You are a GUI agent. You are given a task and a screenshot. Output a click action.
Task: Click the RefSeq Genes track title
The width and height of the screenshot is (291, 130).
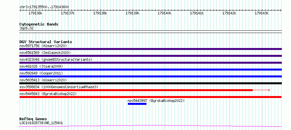(x=33, y=119)
